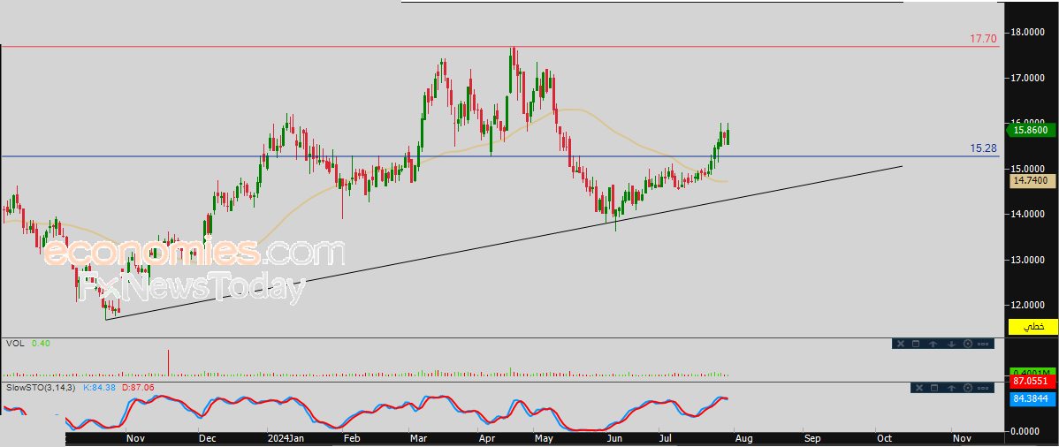This screenshot has height=447, width=1059.
Task: Maximize the VOL indicator panel
Action: click(x=916, y=344)
